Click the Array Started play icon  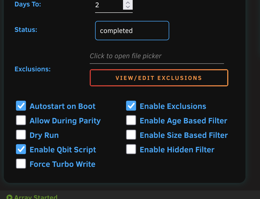(x=9, y=197)
